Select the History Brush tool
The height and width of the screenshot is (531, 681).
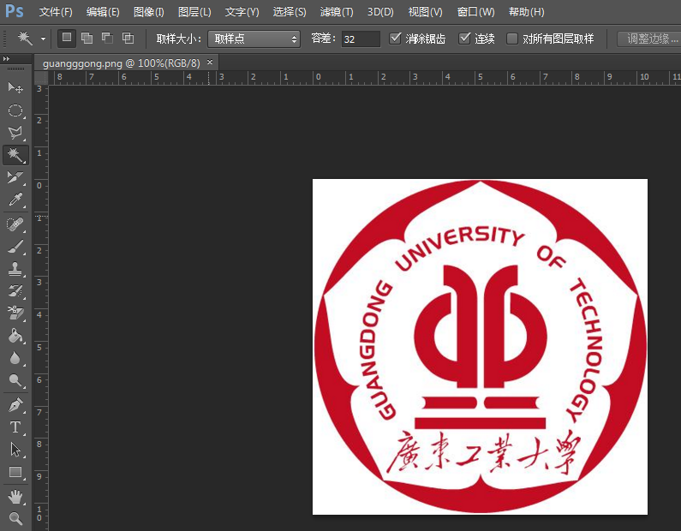[x=15, y=291]
